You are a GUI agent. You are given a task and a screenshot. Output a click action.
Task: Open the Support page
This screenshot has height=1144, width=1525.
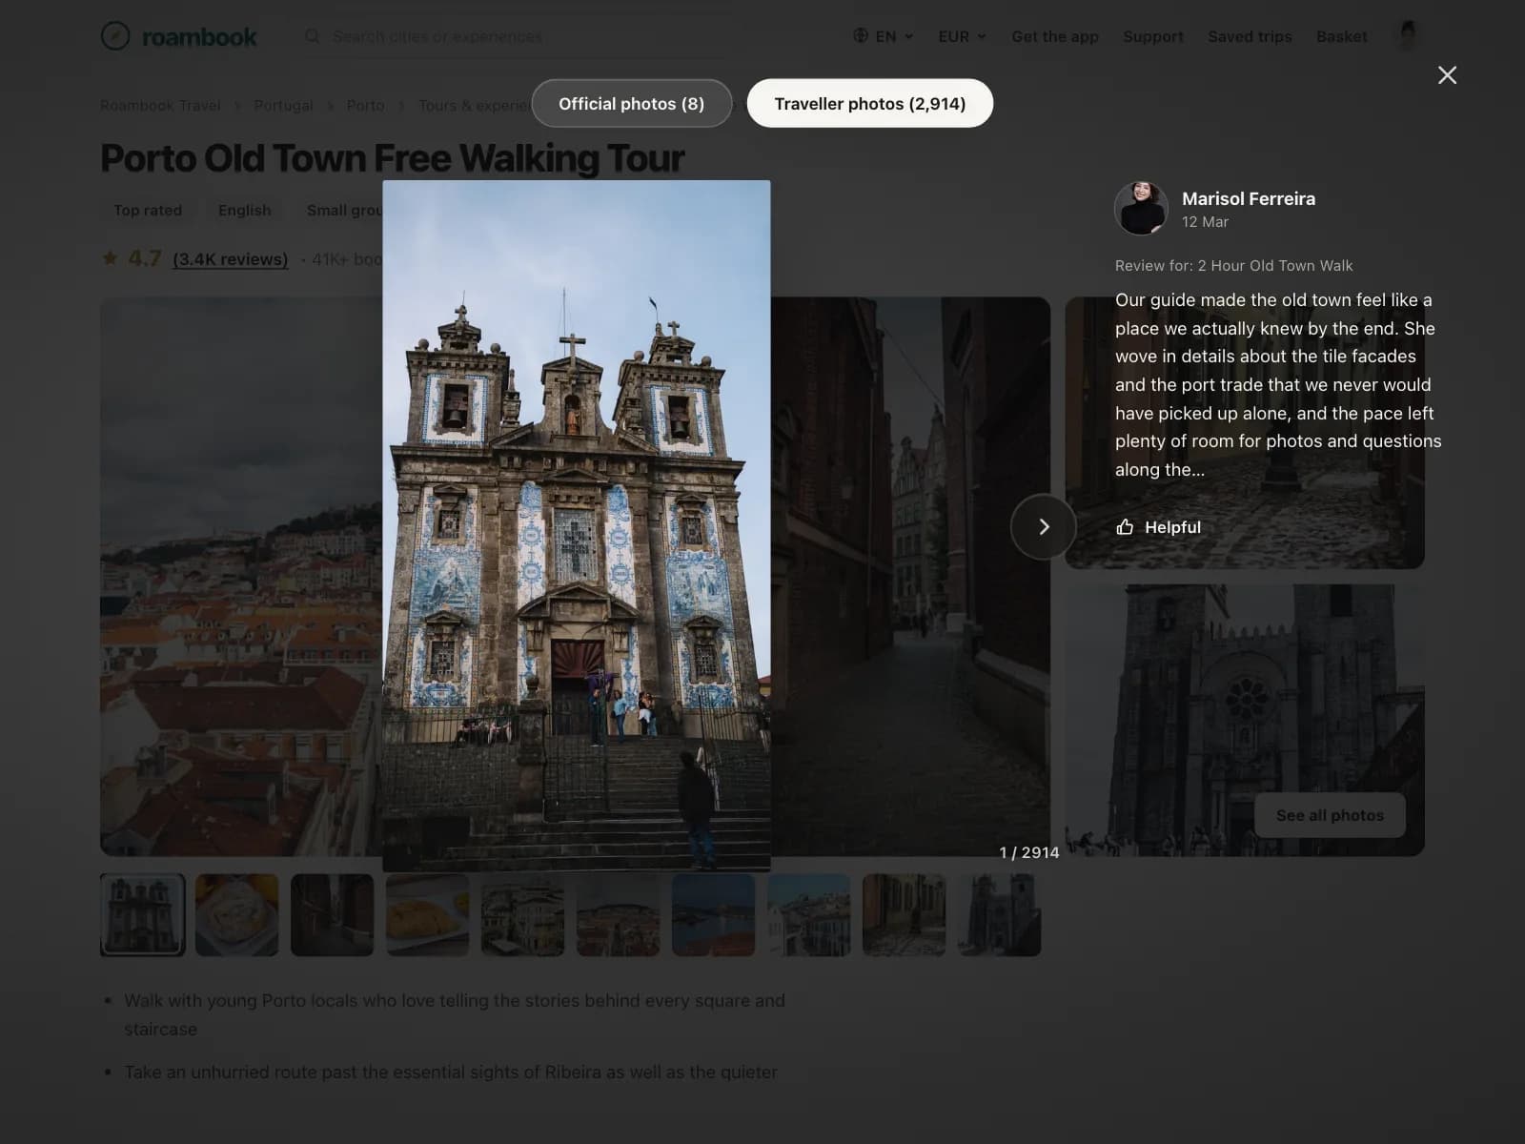(x=1153, y=36)
